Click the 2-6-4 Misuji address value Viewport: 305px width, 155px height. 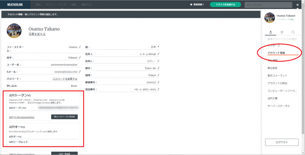point(148,54)
